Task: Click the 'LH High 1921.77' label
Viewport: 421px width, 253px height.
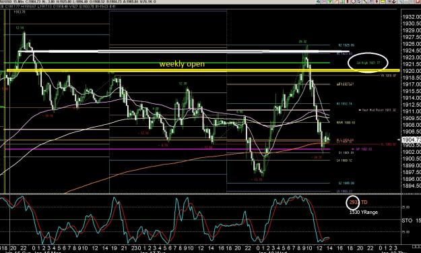Action: coord(368,63)
